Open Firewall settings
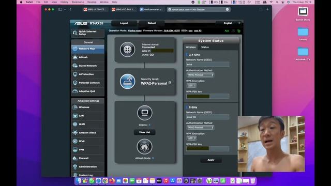This screenshot has width=331, height=186. tap(87, 158)
